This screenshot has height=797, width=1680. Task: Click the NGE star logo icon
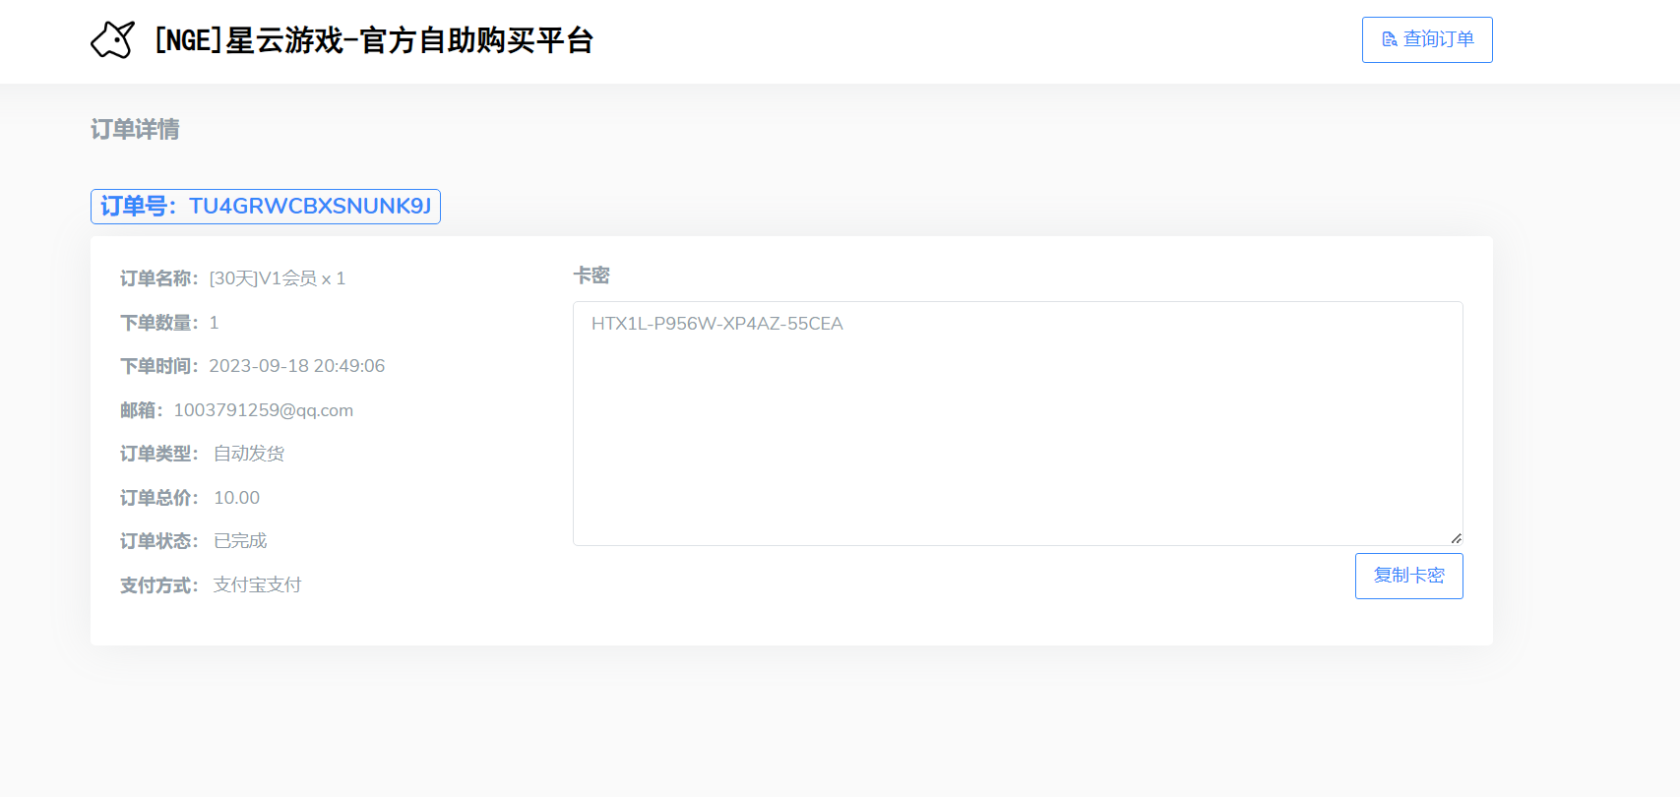(112, 40)
